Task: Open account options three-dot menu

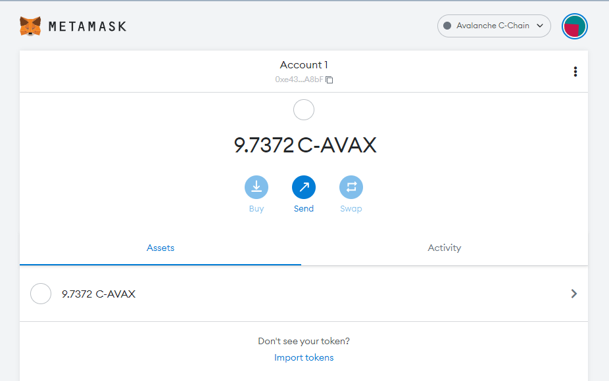Action: 575,72
